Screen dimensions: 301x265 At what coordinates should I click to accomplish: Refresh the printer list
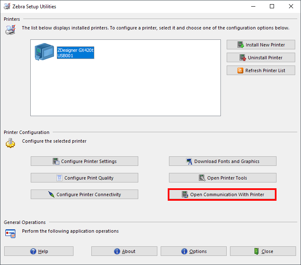point(261,71)
